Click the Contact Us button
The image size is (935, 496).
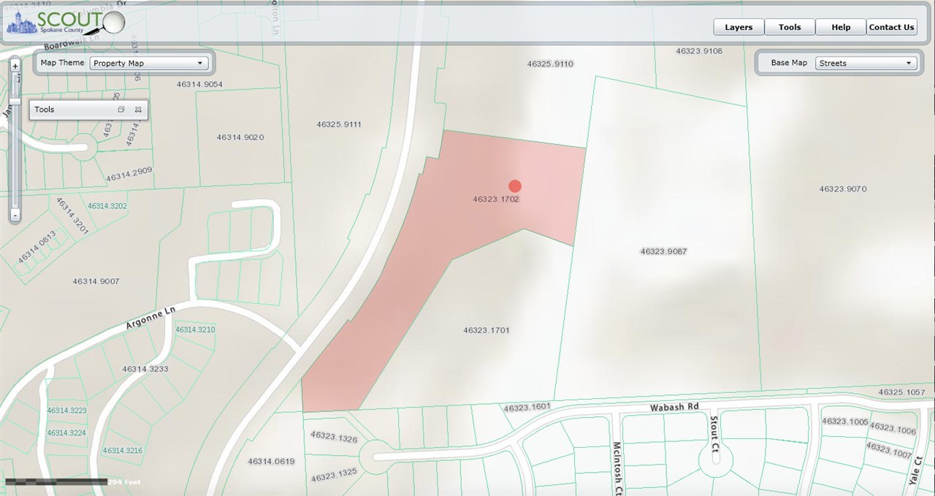891,27
